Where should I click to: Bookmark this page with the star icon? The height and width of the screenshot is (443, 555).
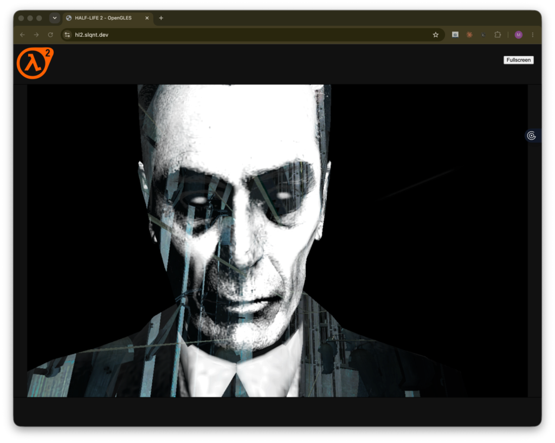(x=435, y=35)
